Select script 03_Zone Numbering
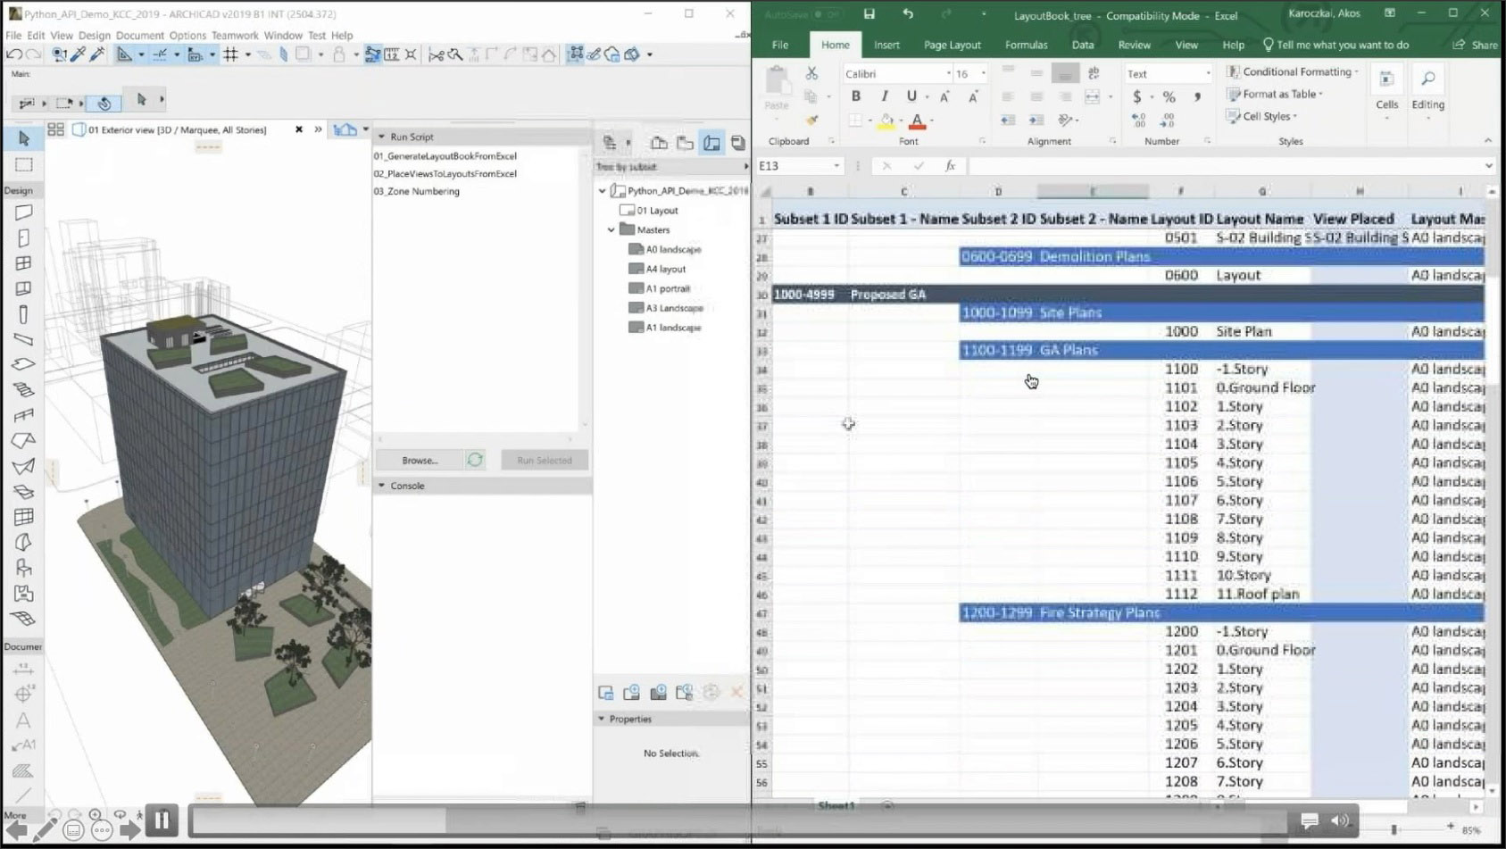Image resolution: width=1506 pixels, height=849 pixels. pos(417,192)
